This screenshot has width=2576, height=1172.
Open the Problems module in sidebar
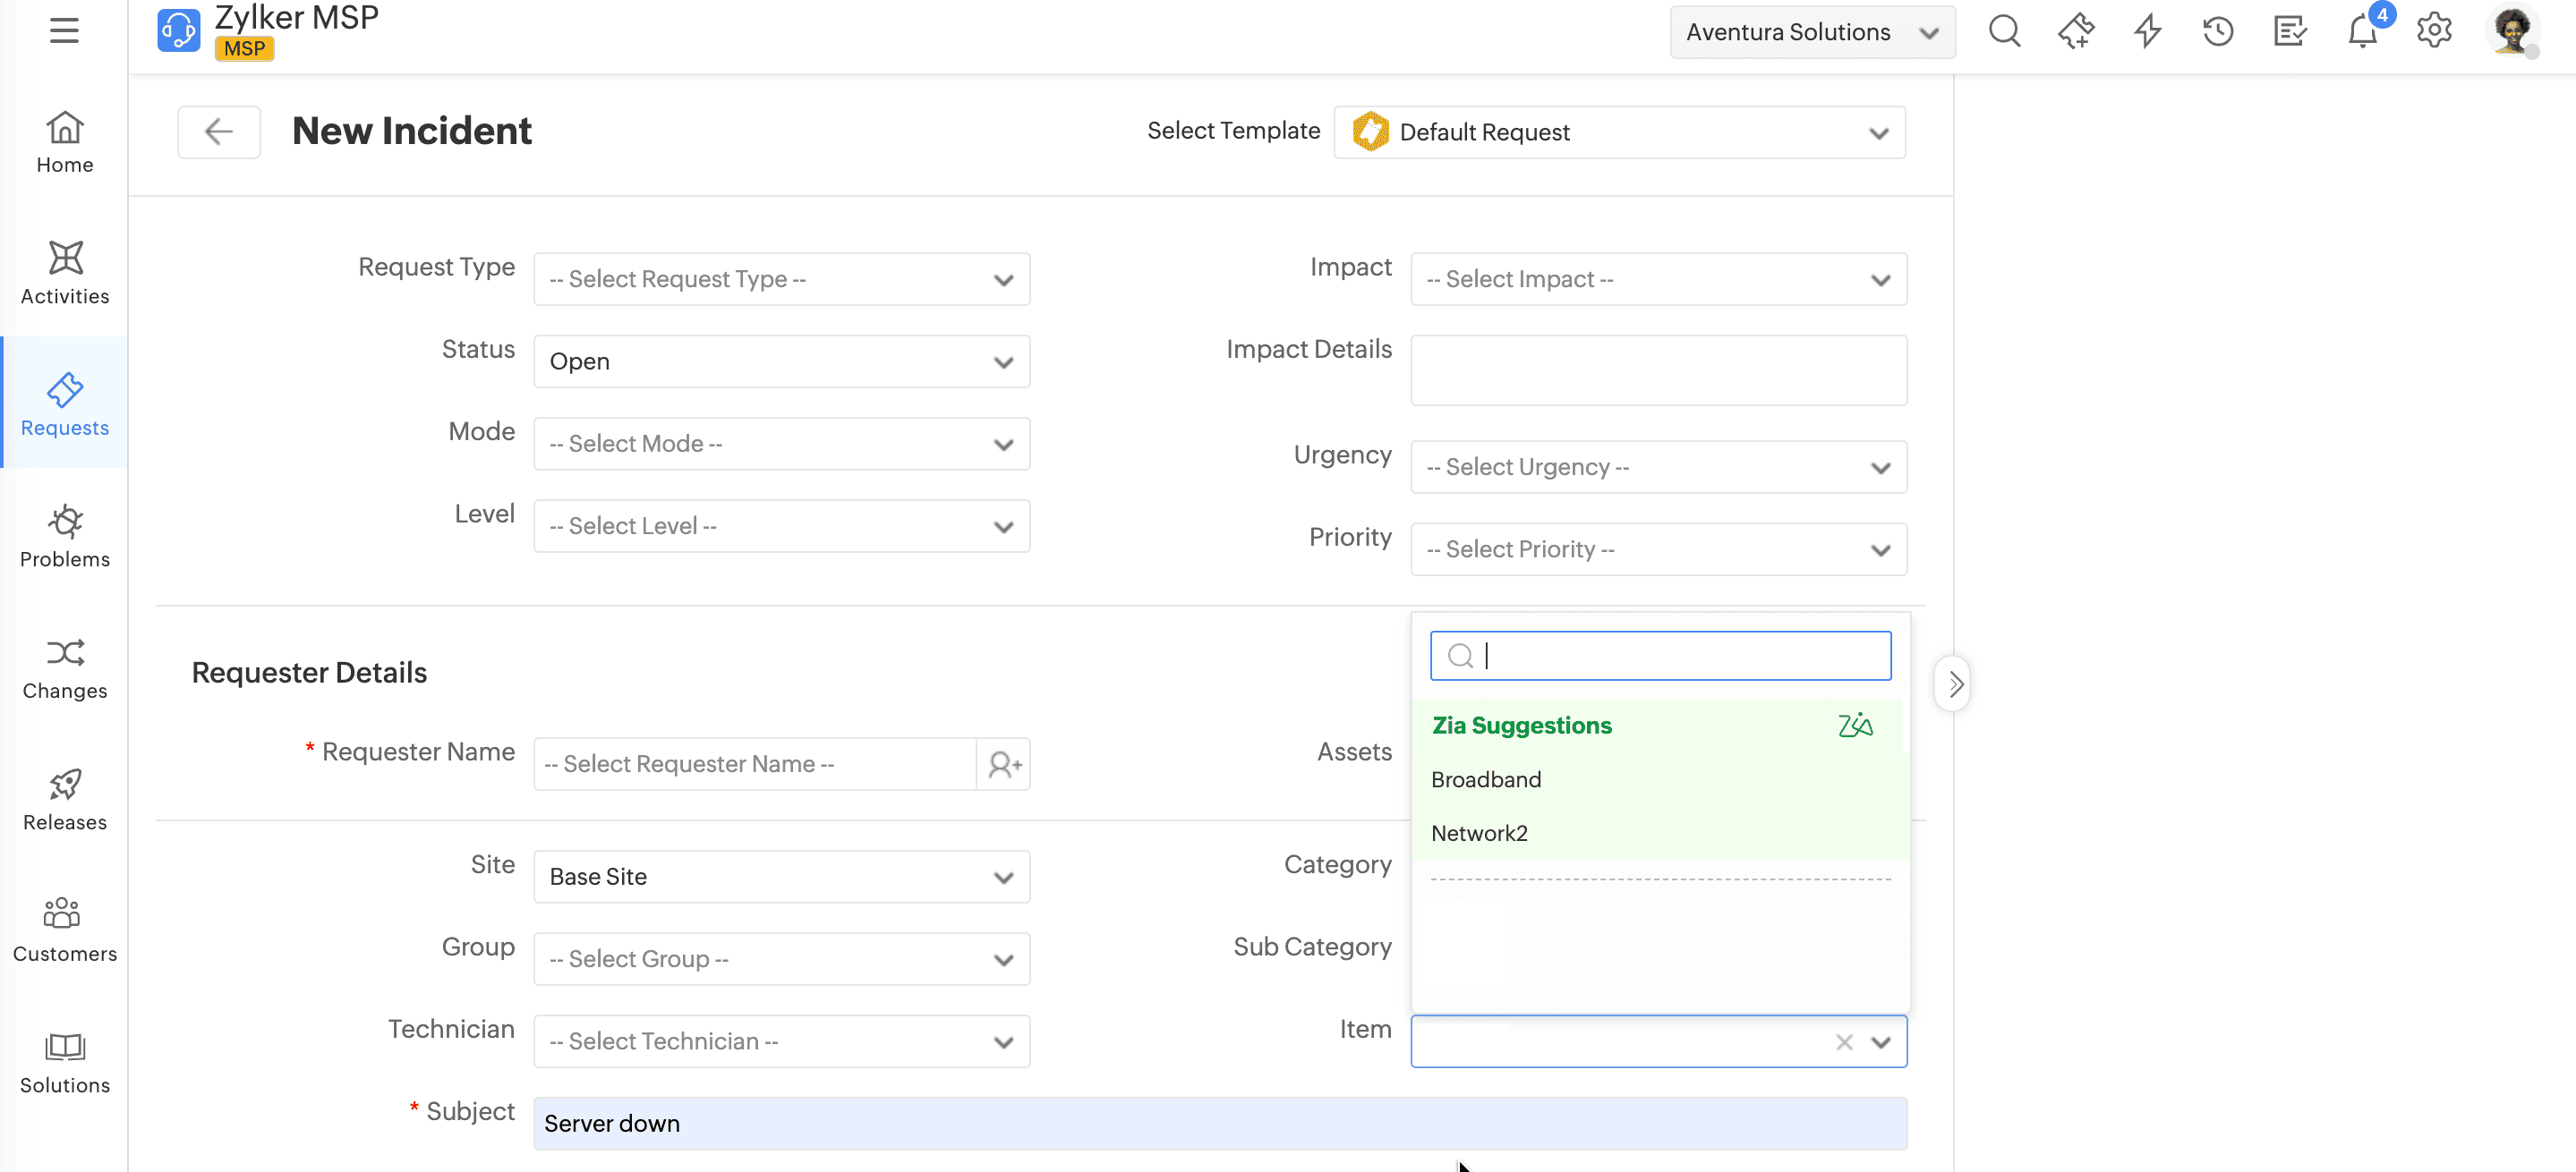click(65, 537)
